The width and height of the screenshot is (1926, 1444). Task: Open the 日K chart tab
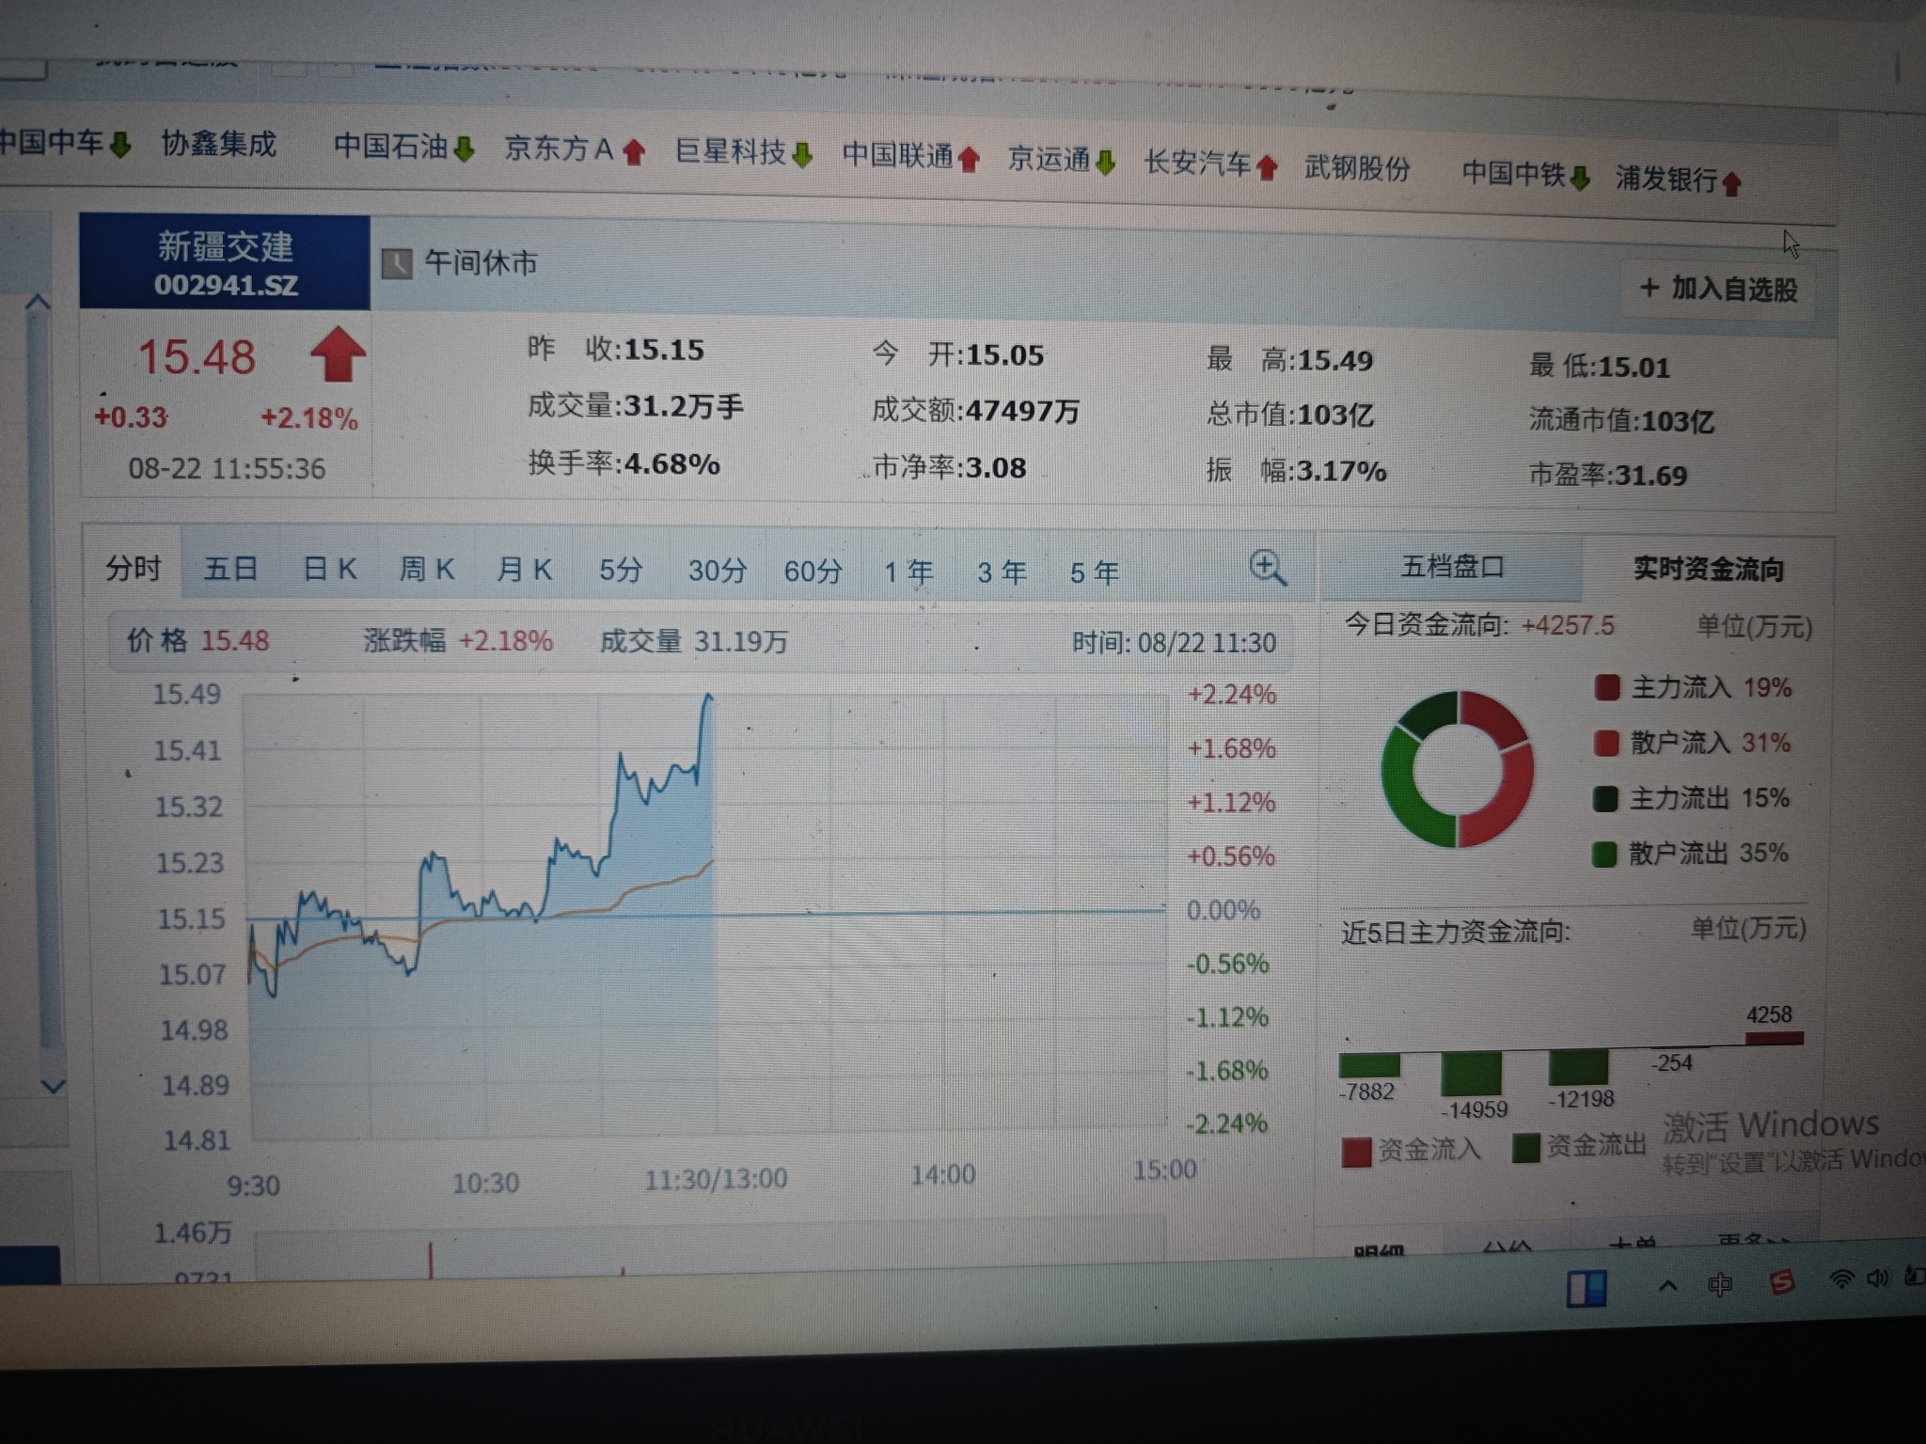[x=329, y=569]
